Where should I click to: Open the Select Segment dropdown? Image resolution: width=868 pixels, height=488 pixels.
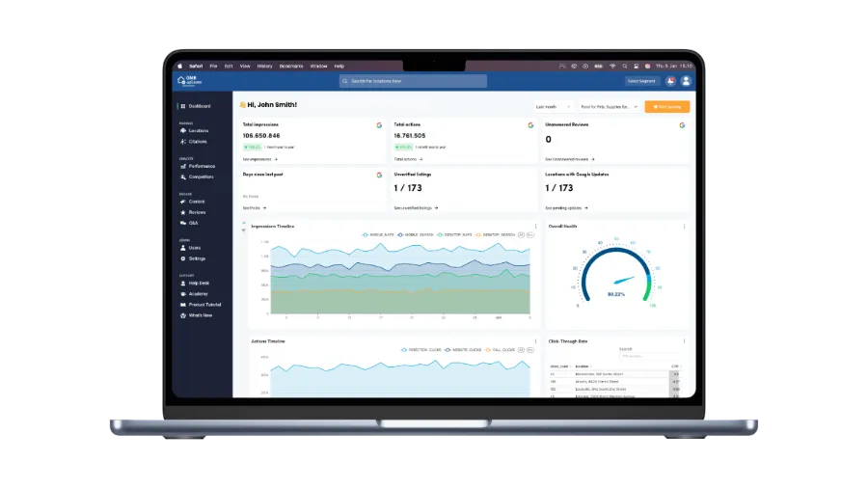pyautogui.click(x=641, y=81)
